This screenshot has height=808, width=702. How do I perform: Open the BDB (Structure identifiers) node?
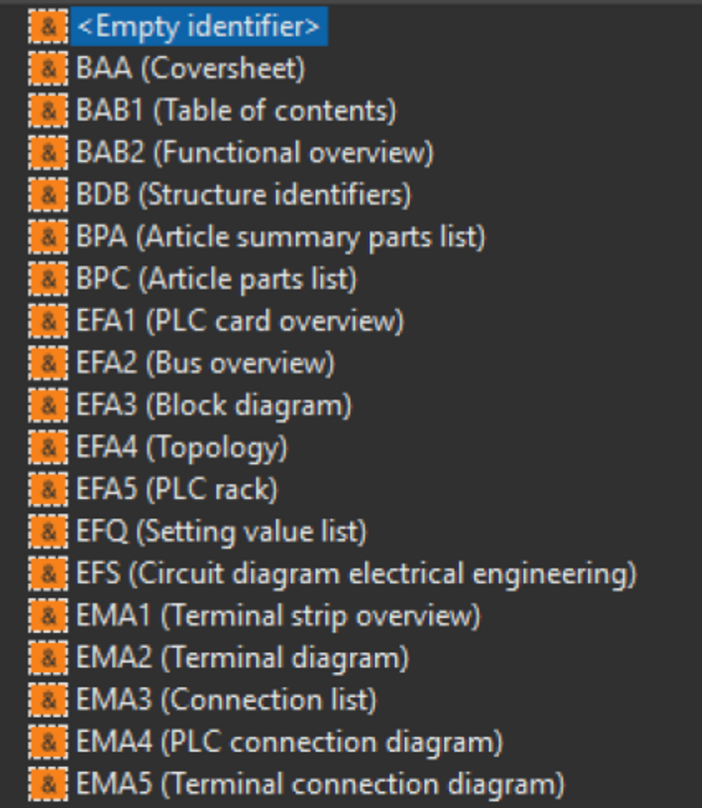[243, 195]
